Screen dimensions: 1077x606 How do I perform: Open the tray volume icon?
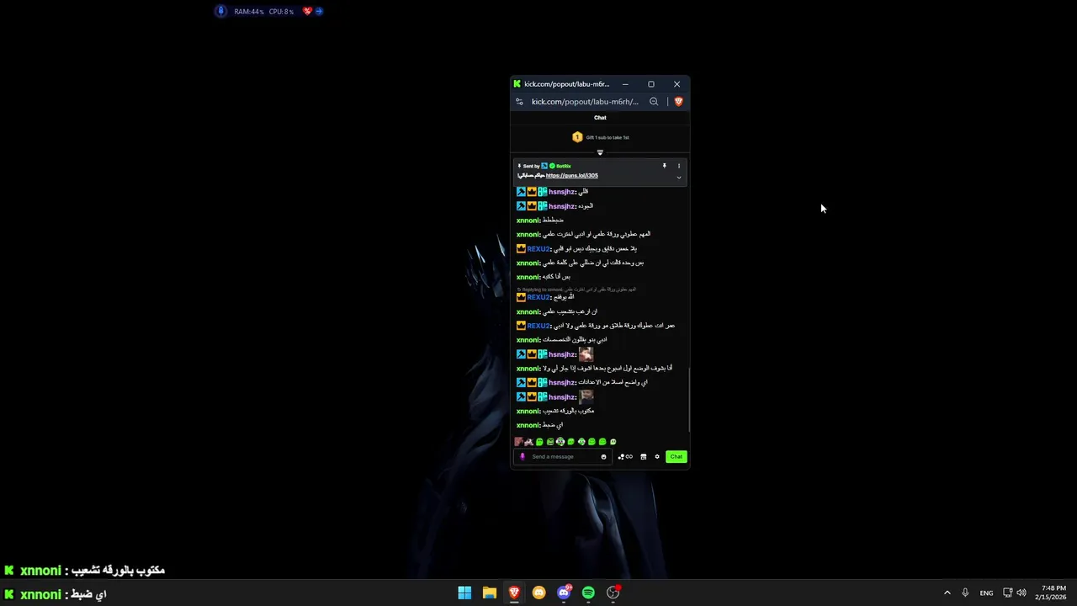(x=1021, y=593)
